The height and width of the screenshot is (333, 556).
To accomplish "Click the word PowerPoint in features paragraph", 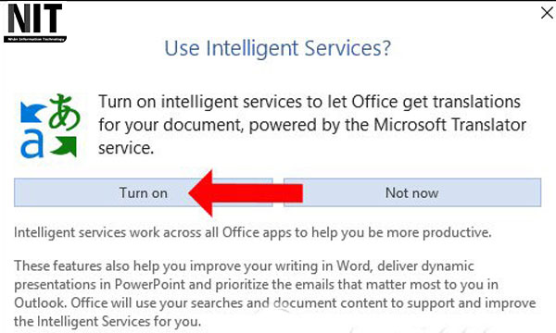I will pos(149,284).
